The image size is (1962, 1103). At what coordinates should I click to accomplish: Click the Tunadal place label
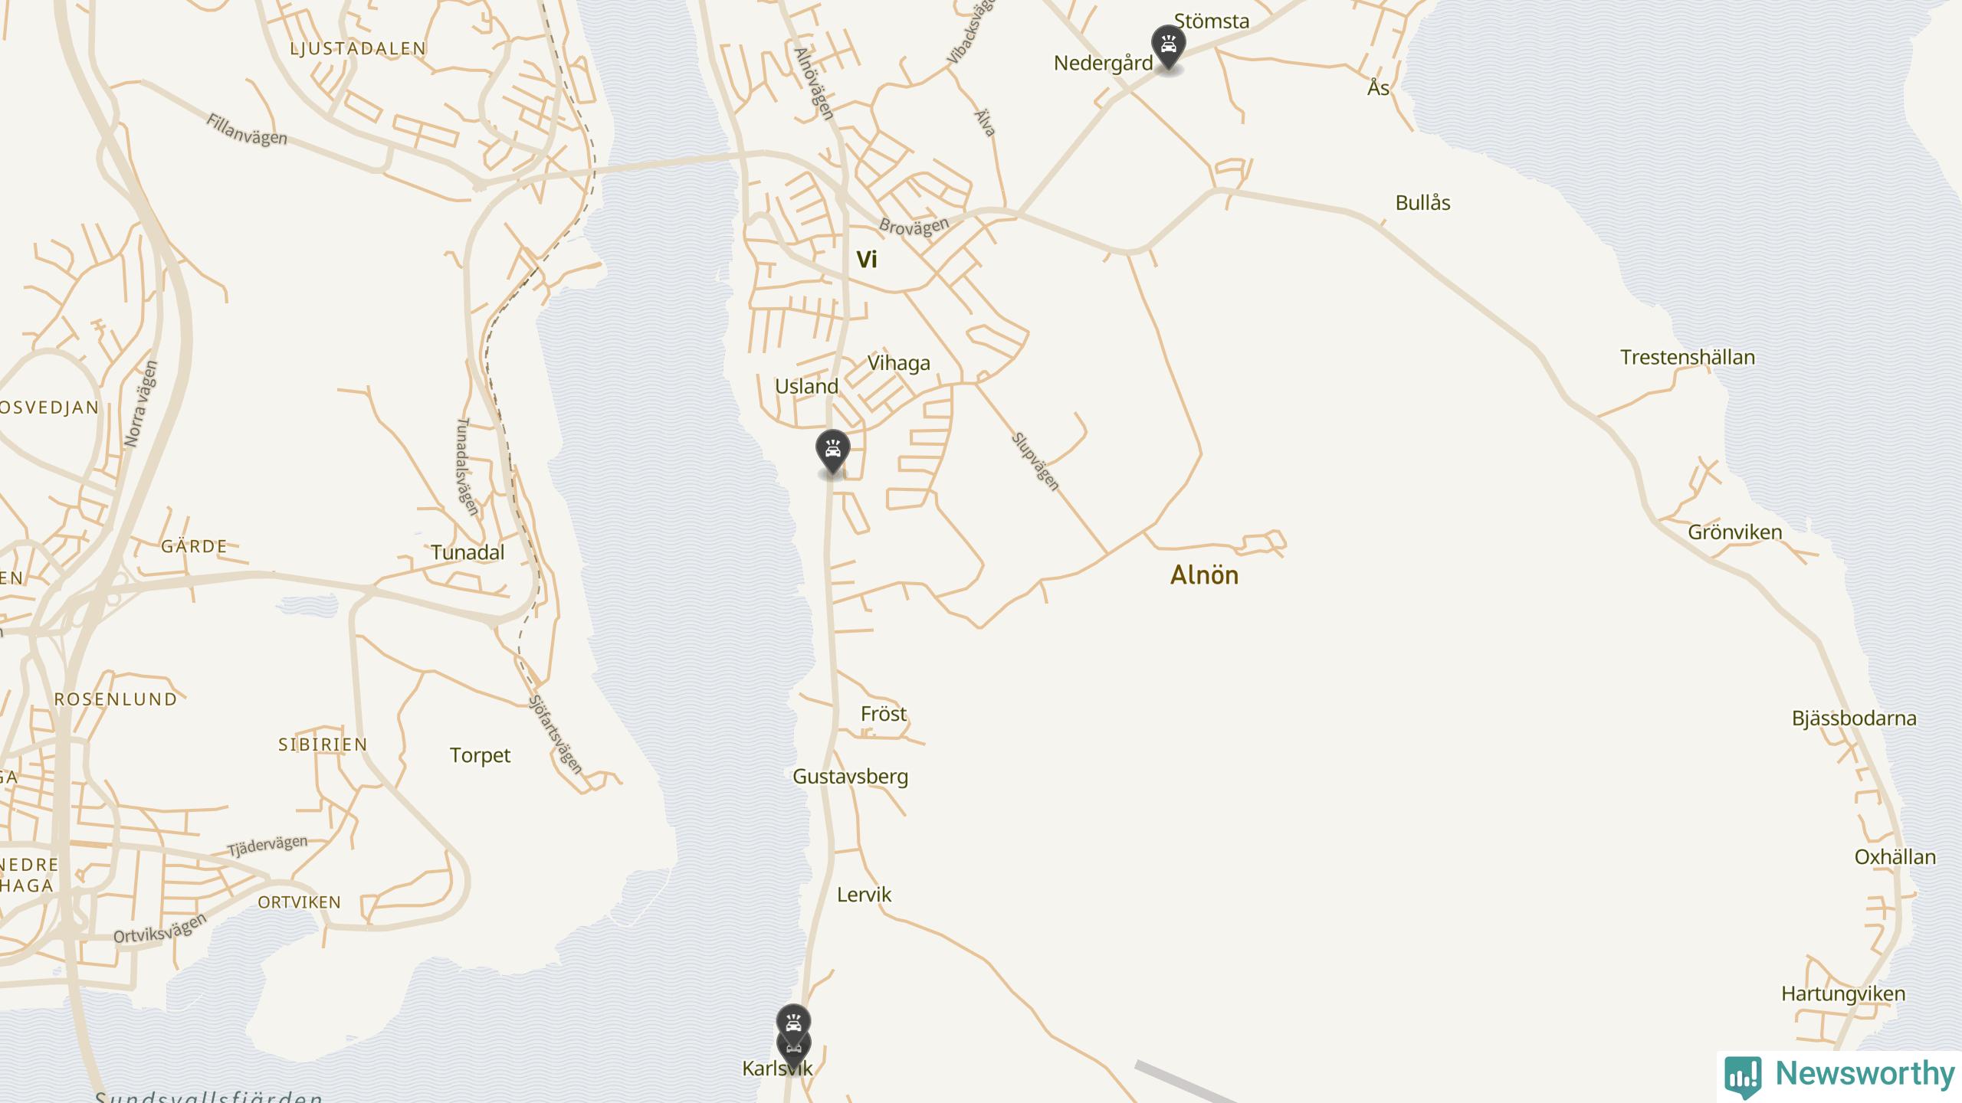tap(468, 552)
